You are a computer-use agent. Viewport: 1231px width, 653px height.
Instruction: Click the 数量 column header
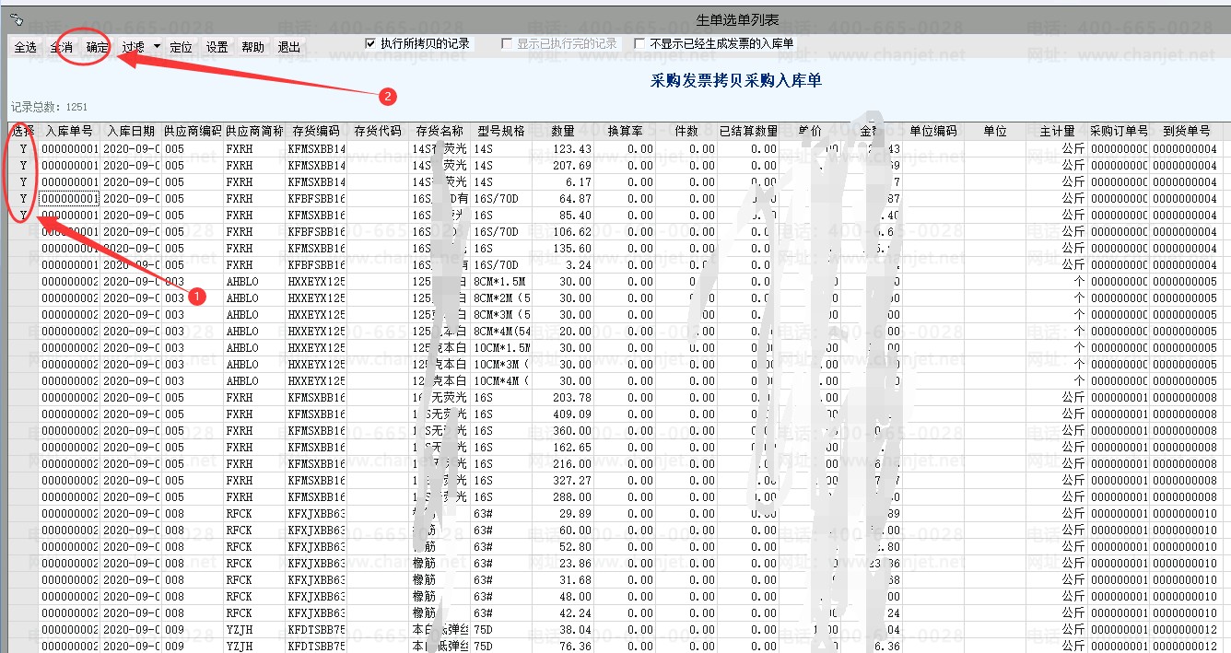tap(563, 132)
